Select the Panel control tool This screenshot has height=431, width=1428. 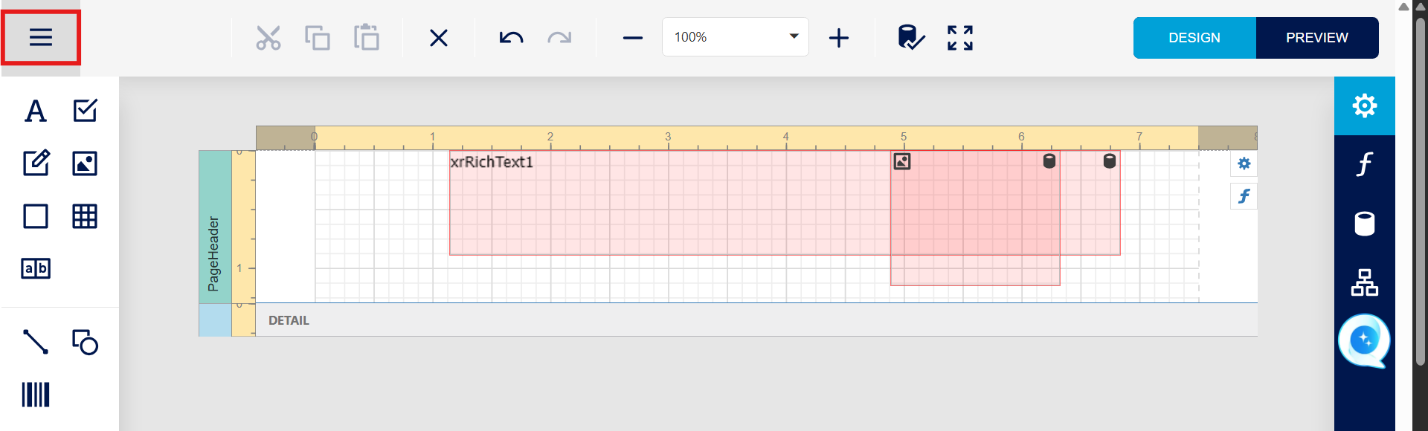[x=36, y=216]
